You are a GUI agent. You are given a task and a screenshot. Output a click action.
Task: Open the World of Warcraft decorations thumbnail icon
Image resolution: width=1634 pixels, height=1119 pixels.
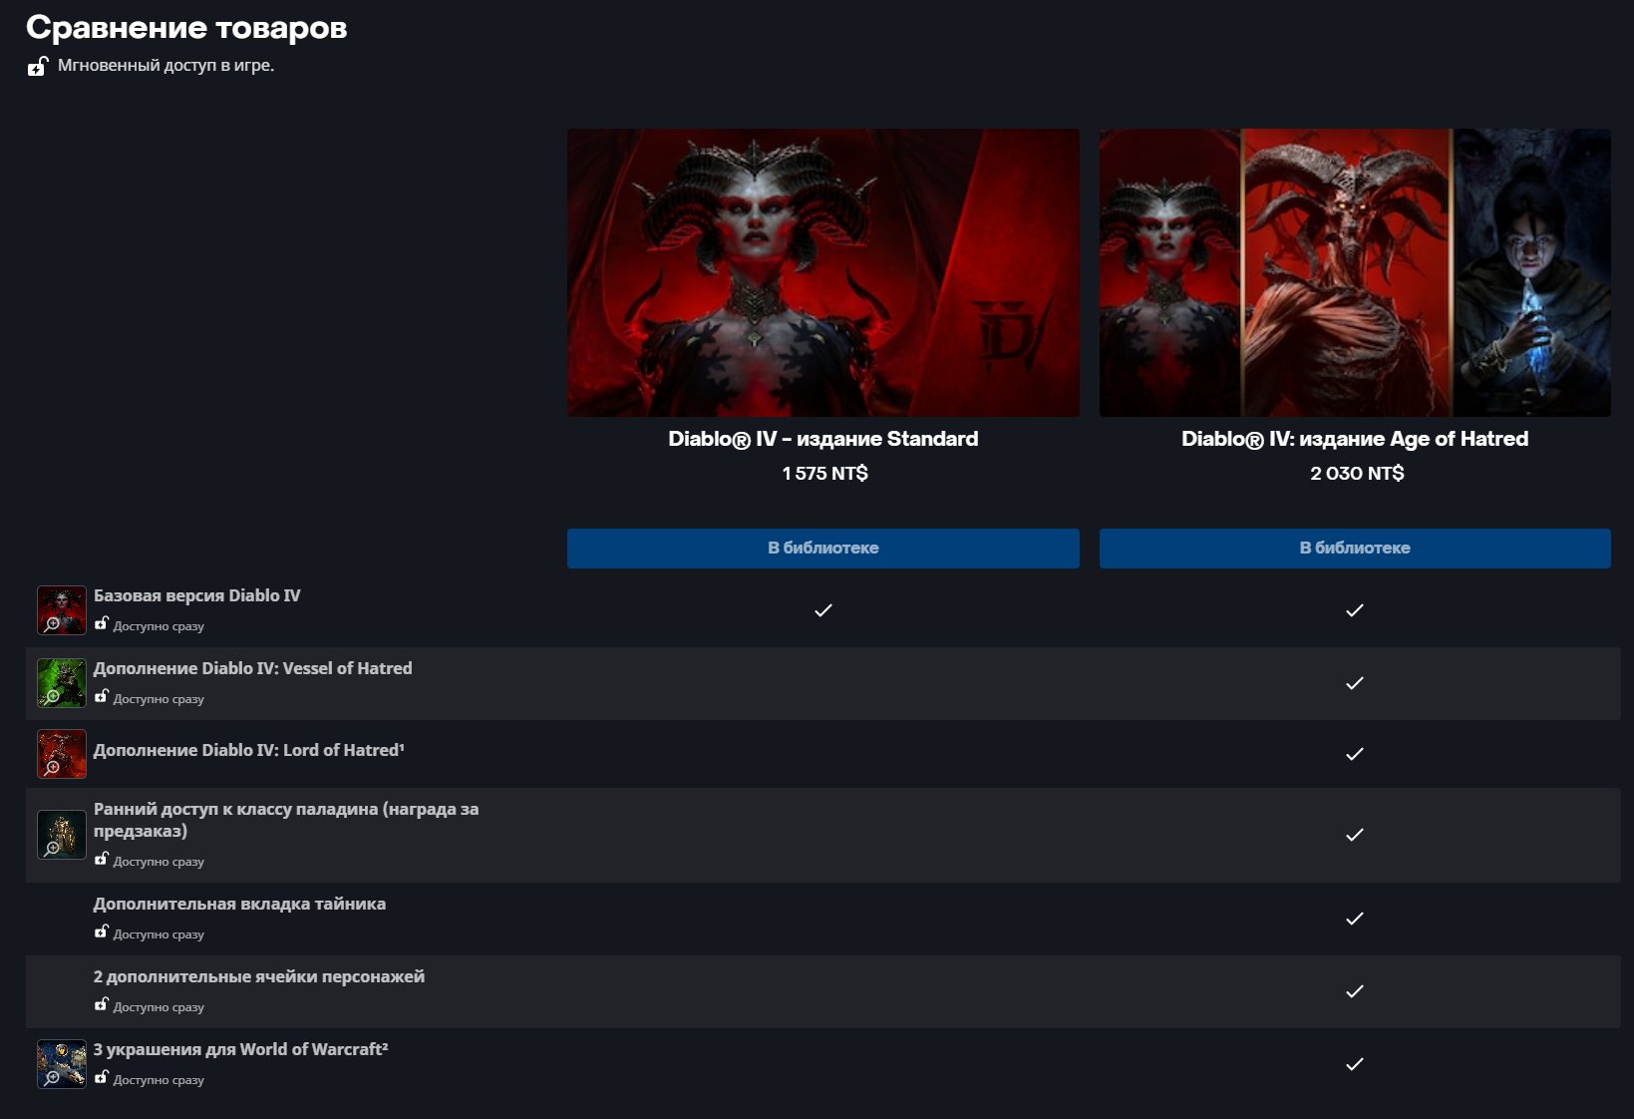point(62,1064)
